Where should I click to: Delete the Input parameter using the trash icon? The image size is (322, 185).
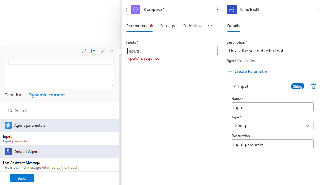click(313, 86)
